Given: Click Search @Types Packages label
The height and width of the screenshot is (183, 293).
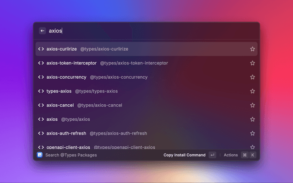Looking at the screenshot, I should pos(71,155).
